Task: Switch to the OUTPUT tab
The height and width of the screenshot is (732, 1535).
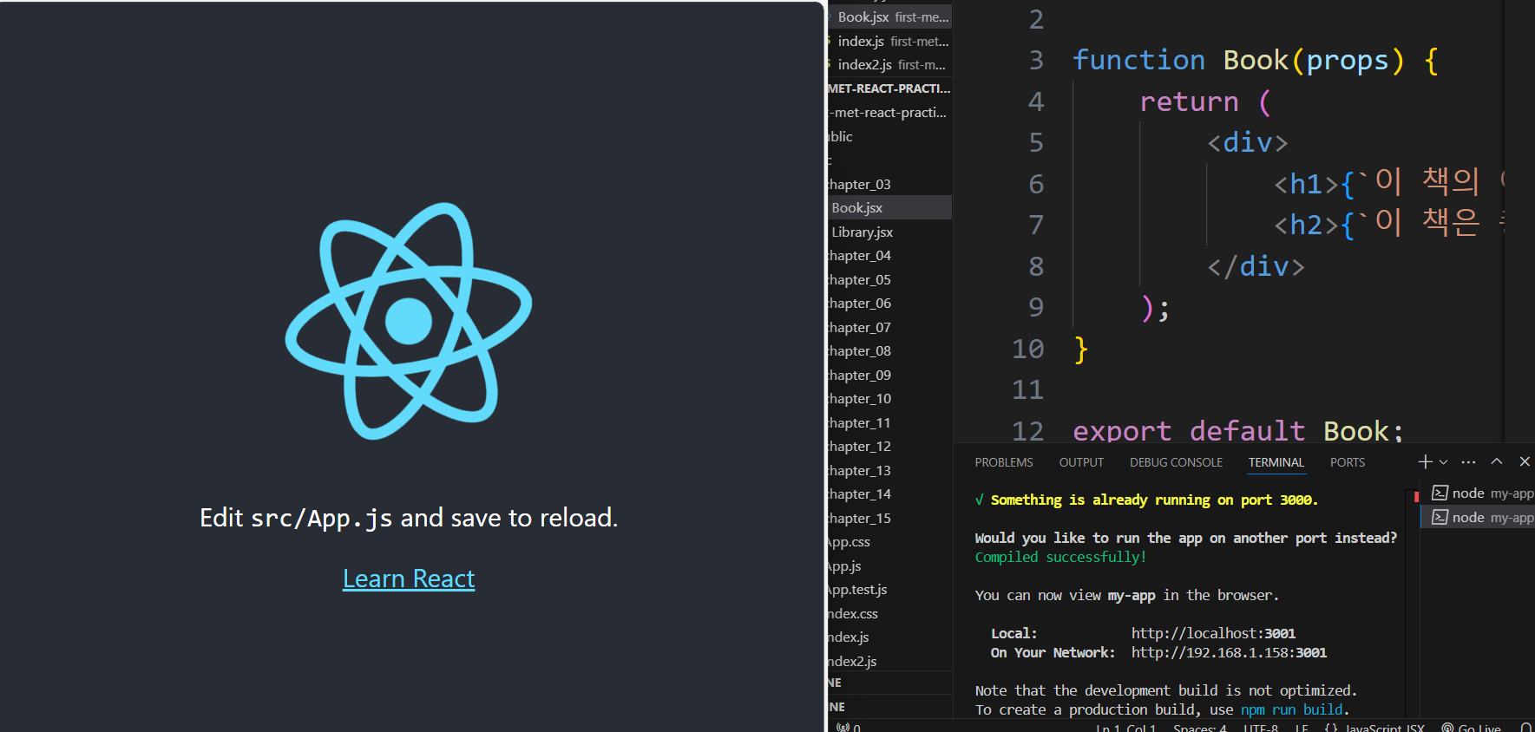Action: click(x=1081, y=462)
